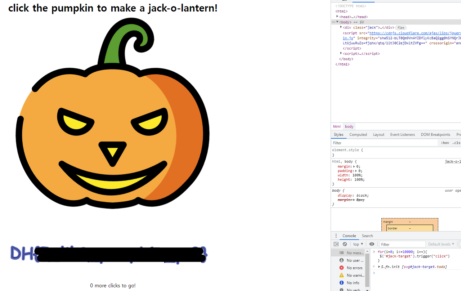Expand the margin shorthand triangle in html, body rule
The width and height of the screenshot is (461, 291).
point(354,166)
